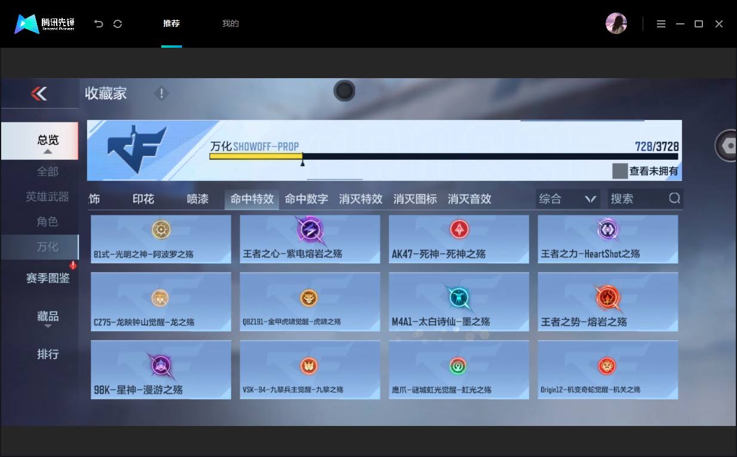Click the red double-chevron back icon
The width and height of the screenshot is (737, 457).
(x=39, y=94)
